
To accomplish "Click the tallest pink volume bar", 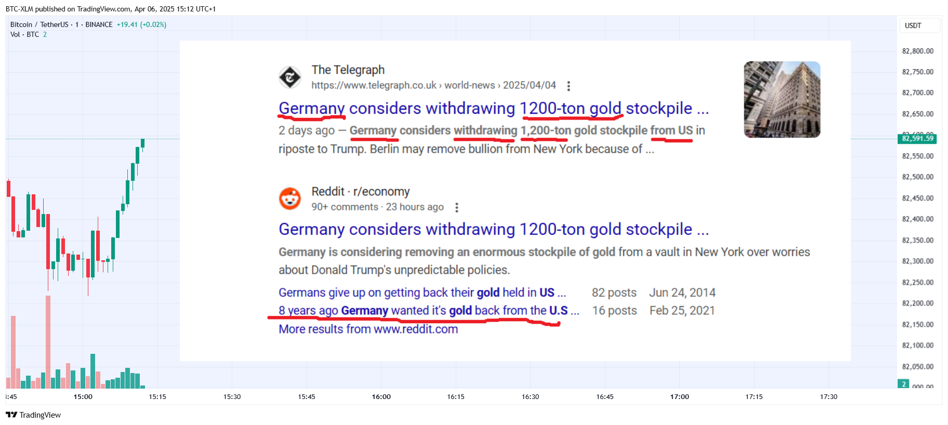I will [x=48, y=342].
